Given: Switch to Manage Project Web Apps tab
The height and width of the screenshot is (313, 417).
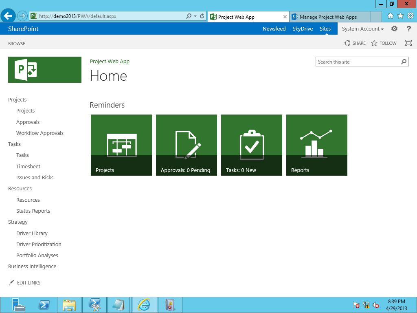Looking at the screenshot, I should pos(328,17).
